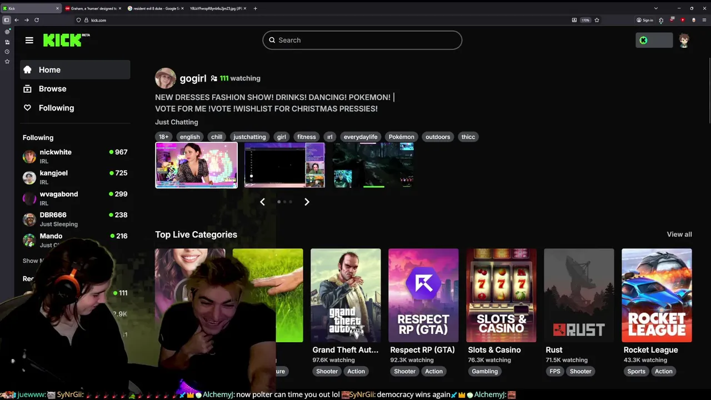
Task: Click the bookmarks star sidebar icon
Action: coord(7,62)
